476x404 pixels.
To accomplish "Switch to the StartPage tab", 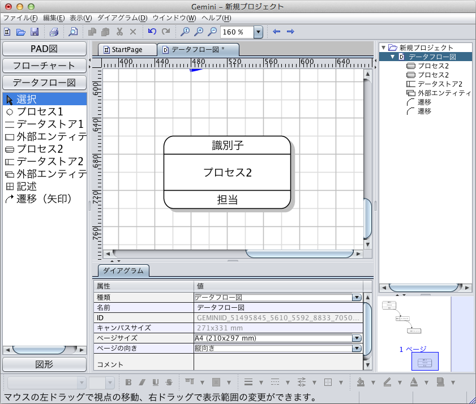I will point(127,49).
